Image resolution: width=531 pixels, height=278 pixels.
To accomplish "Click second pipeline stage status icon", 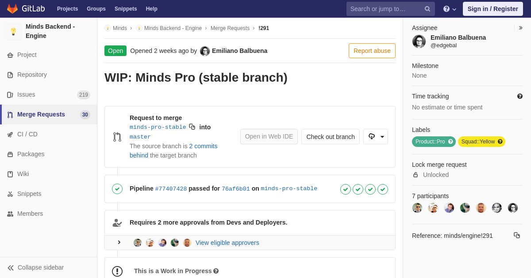I will click(358, 189).
